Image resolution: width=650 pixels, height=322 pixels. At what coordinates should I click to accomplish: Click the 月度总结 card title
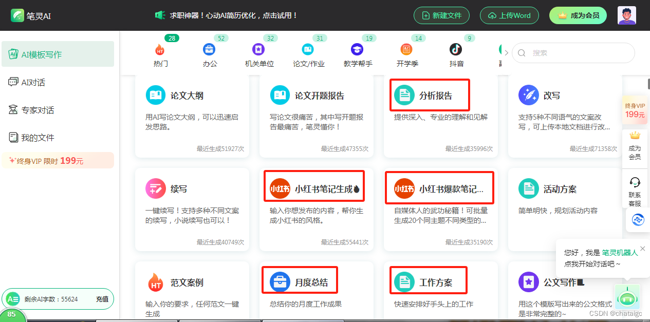311,282
